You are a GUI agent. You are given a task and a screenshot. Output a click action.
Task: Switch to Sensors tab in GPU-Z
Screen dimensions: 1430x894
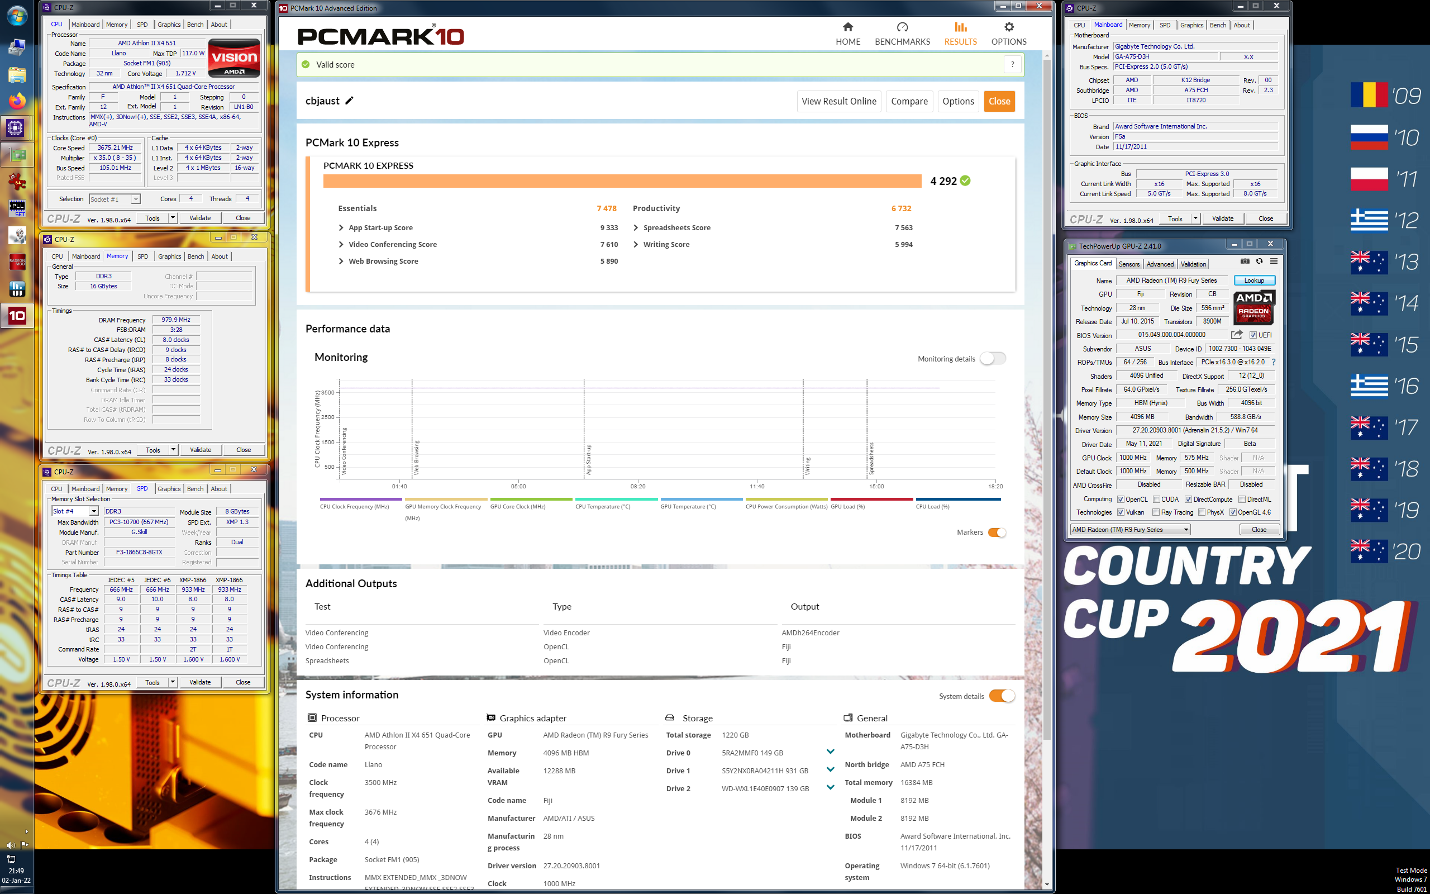(1128, 264)
